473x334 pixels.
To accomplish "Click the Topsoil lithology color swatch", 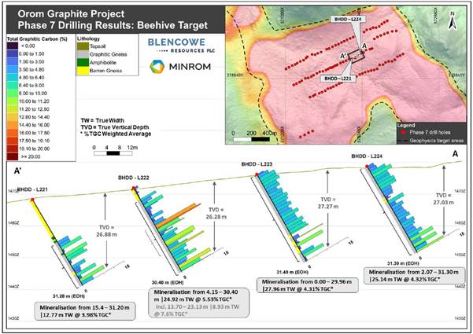I will [x=86, y=47].
